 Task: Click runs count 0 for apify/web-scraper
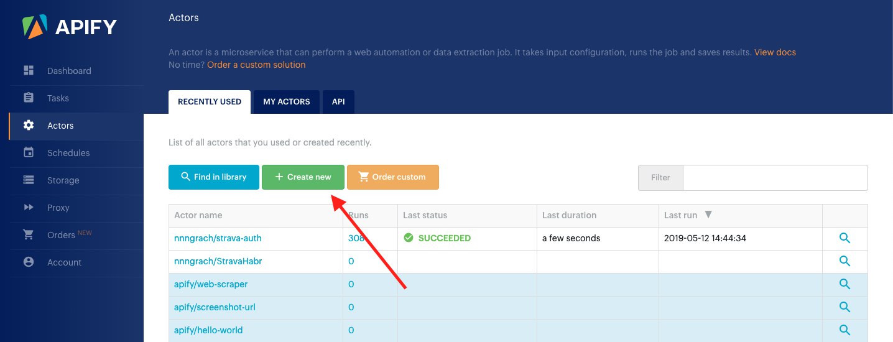(351, 284)
